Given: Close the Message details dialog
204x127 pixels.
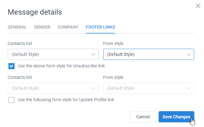Looking at the screenshot, I should pyautogui.click(x=198, y=6).
